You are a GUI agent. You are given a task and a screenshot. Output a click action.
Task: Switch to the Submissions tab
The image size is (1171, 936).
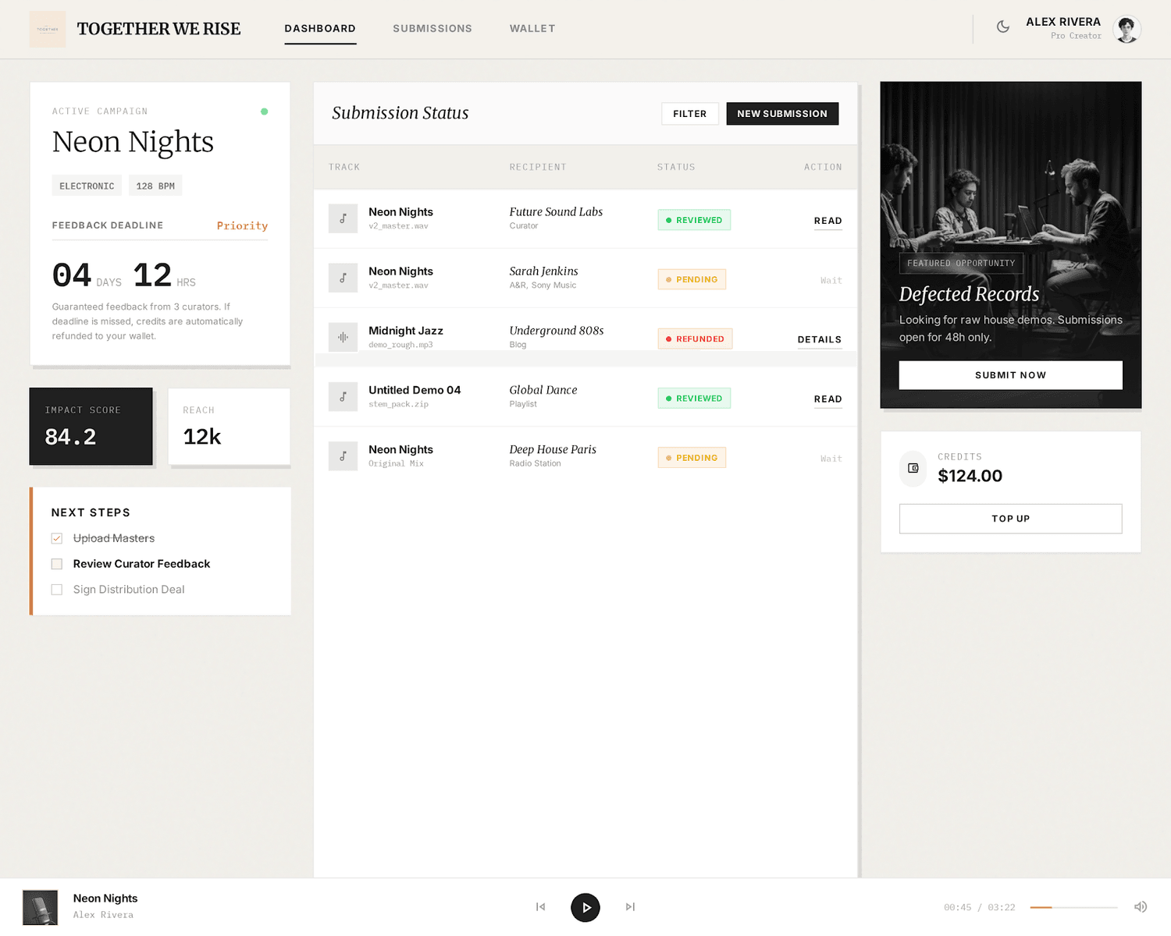[x=432, y=29]
